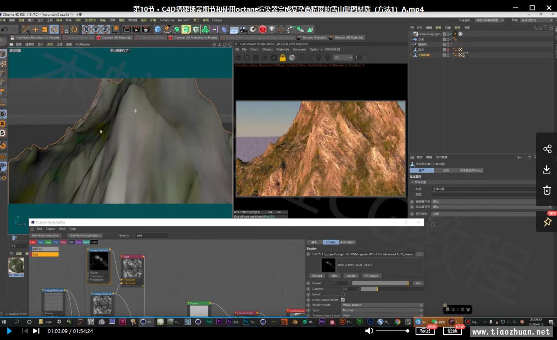Click the node editor Search field
The height and width of the screenshot is (340, 557).
tap(151, 235)
